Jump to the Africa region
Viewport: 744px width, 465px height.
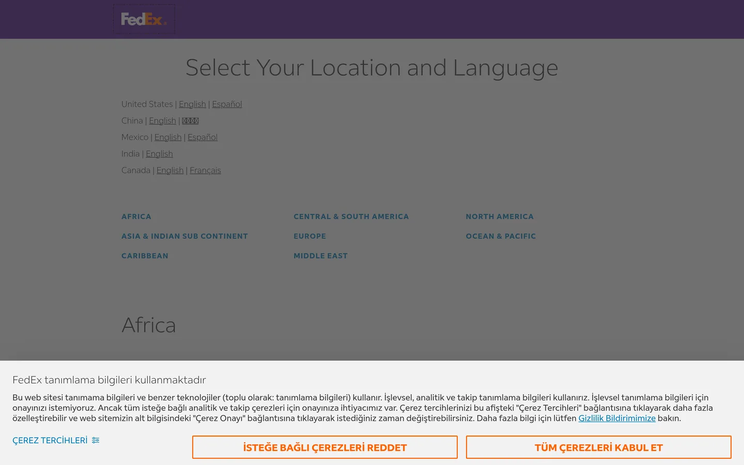pyautogui.click(x=136, y=216)
